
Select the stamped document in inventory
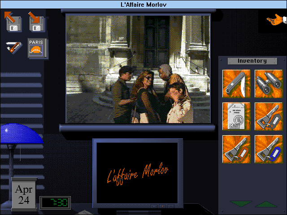(236, 116)
